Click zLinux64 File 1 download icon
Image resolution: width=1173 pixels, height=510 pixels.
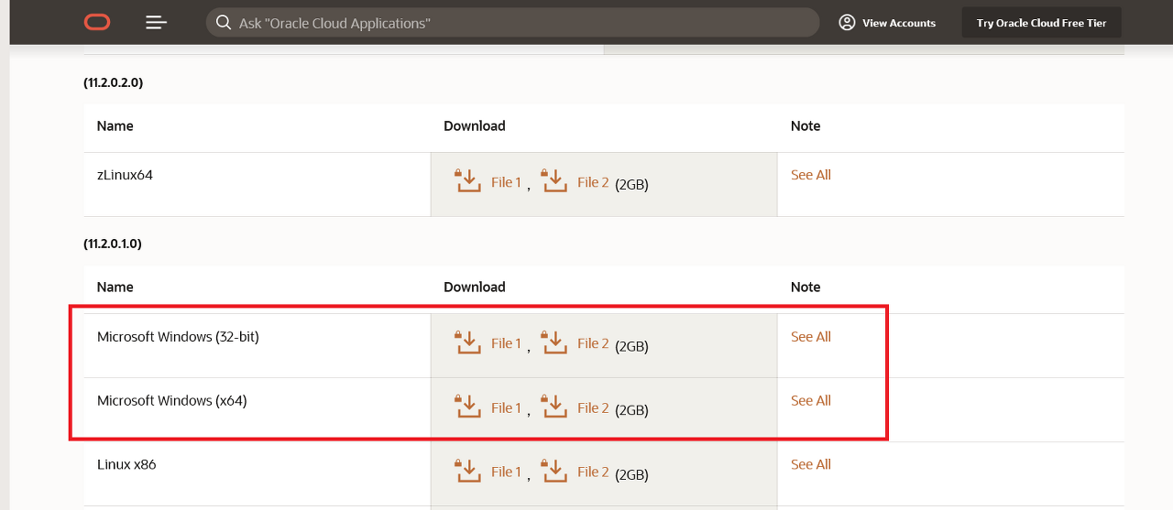click(467, 180)
